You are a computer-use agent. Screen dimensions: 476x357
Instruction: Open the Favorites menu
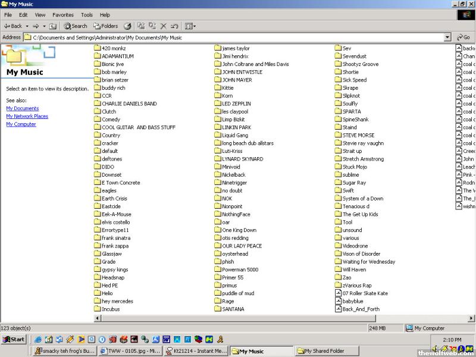coord(63,14)
